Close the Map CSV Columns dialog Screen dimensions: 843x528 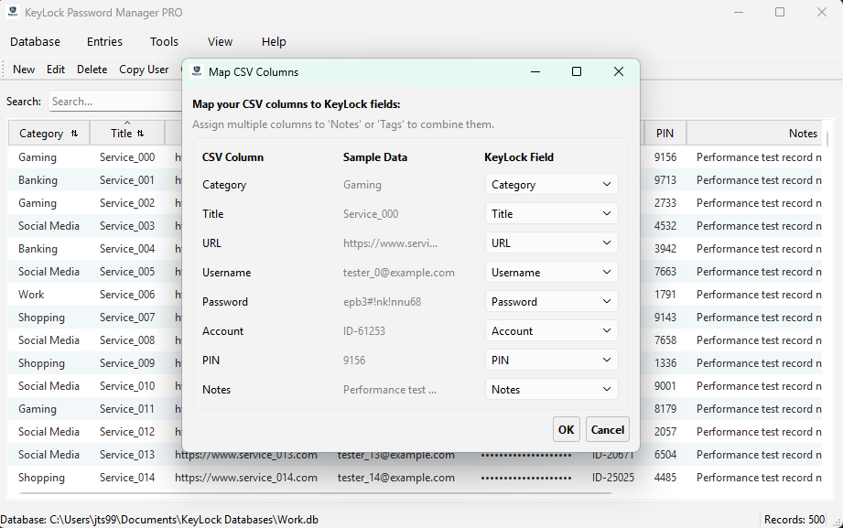click(x=619, y=71)
